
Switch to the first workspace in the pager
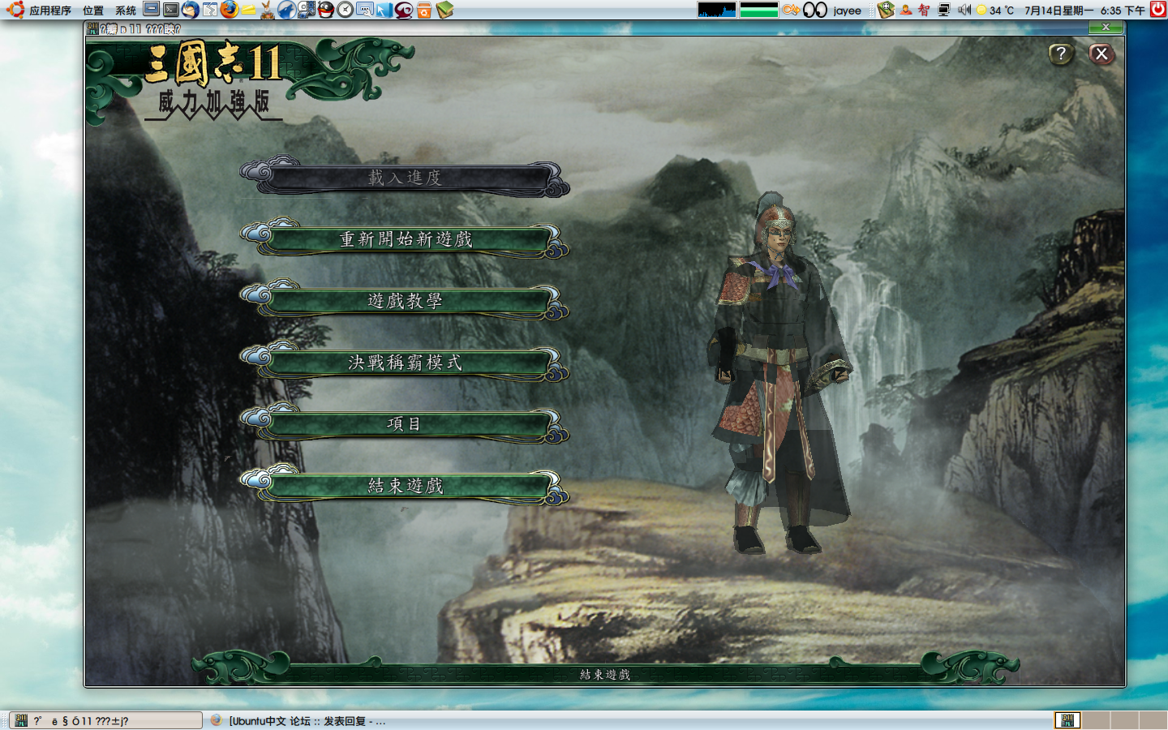click(x=1067, y=720)
